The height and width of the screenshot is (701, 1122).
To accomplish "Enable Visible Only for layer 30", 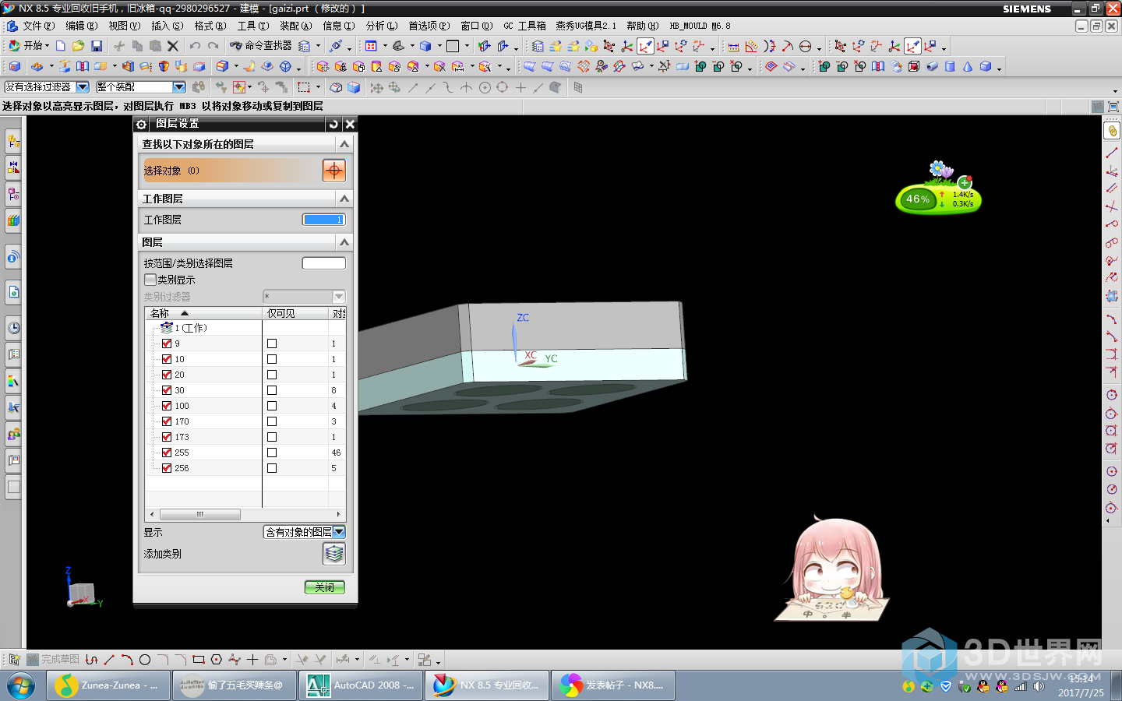I will click(x=272, y=390).
